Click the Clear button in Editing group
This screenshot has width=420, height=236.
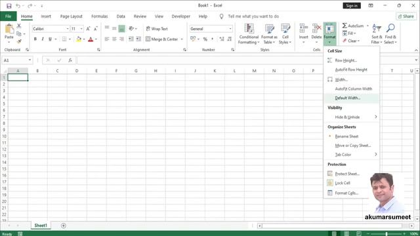coord(351,41)
